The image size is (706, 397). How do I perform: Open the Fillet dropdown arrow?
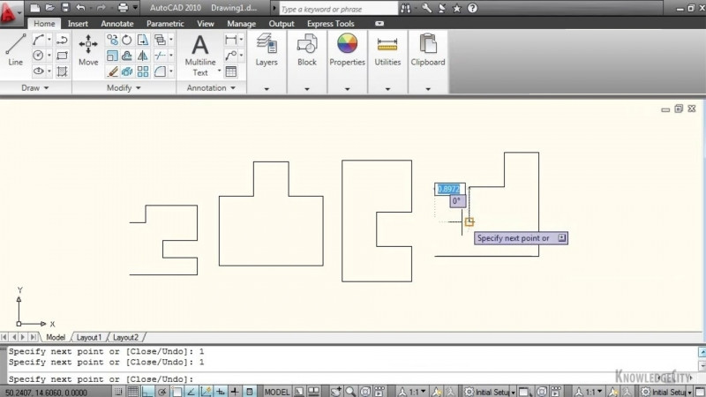pos(170,71)
